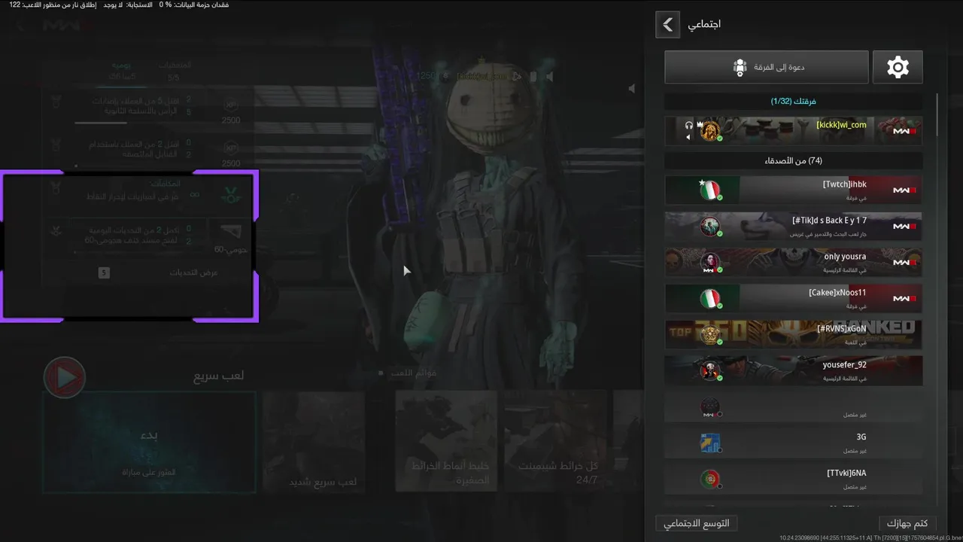963x542 pixels.
Task: Open friend [Cakee]xNoos11
Action: pyautogui.click(x=793, y=299)
